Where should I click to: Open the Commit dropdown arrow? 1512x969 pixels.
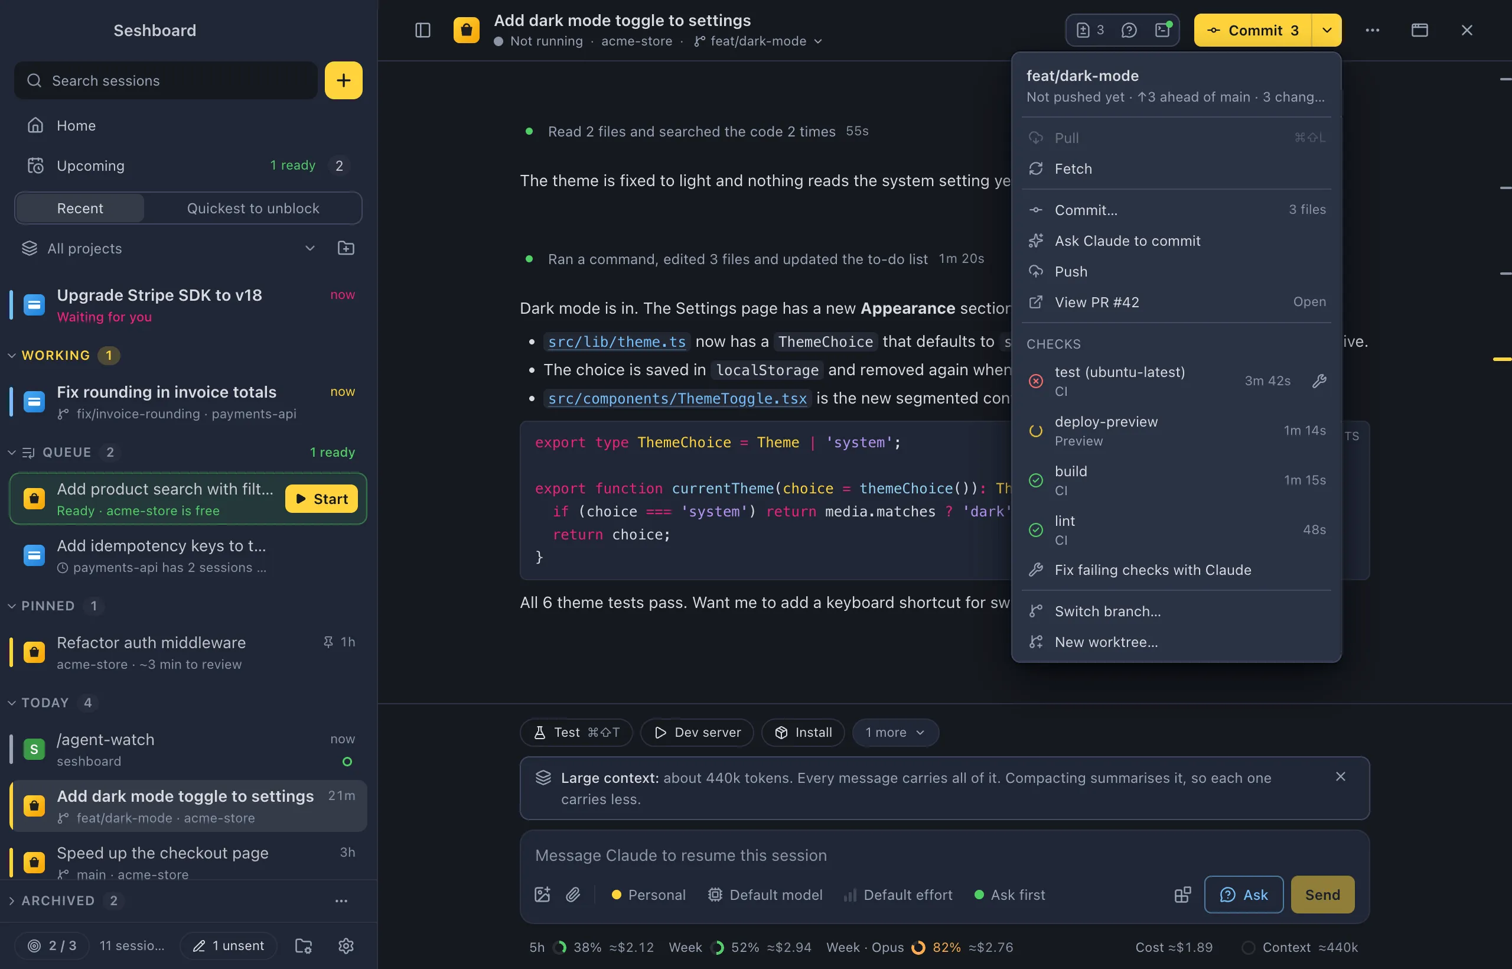click(1327, 30)
